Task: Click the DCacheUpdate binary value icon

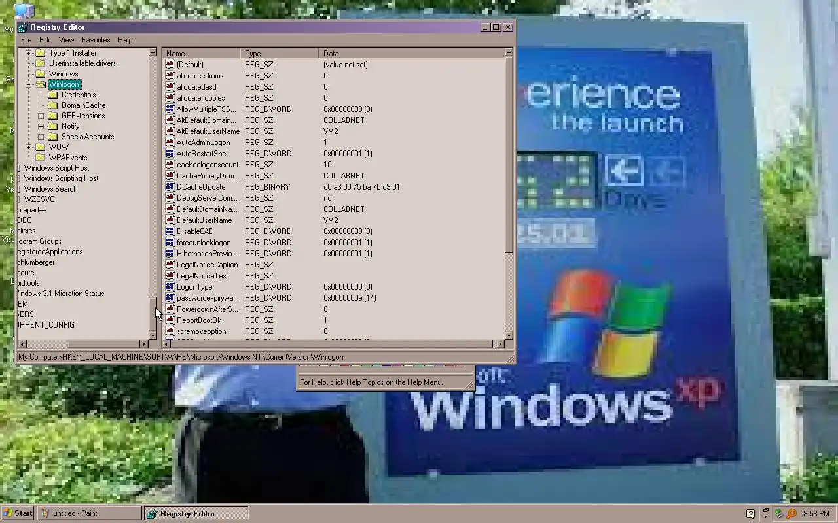Action: tap(170, 186)
